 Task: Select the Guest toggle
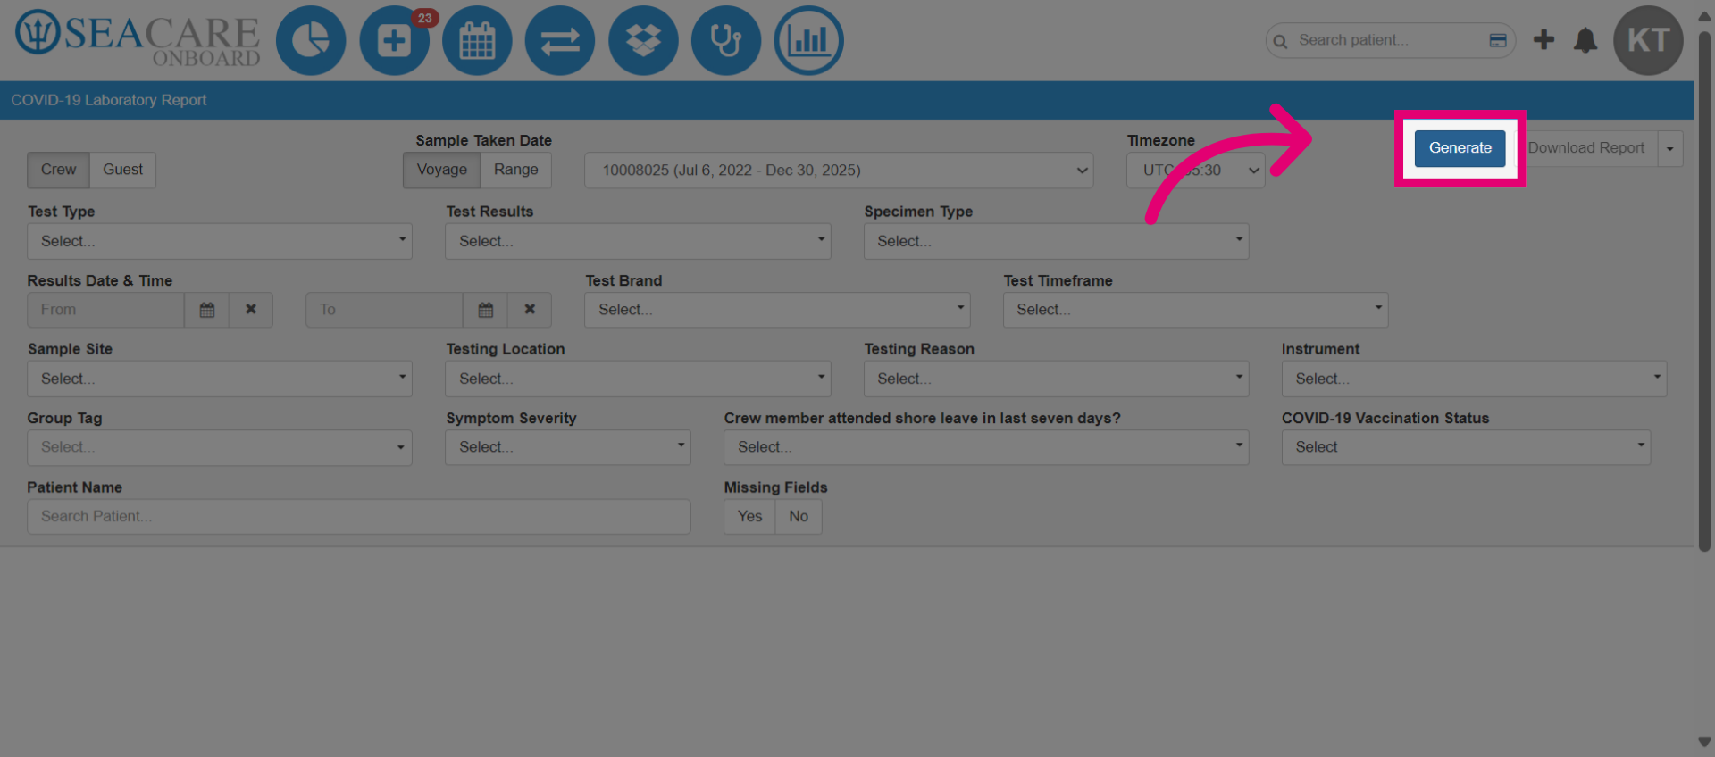point(122,170)
